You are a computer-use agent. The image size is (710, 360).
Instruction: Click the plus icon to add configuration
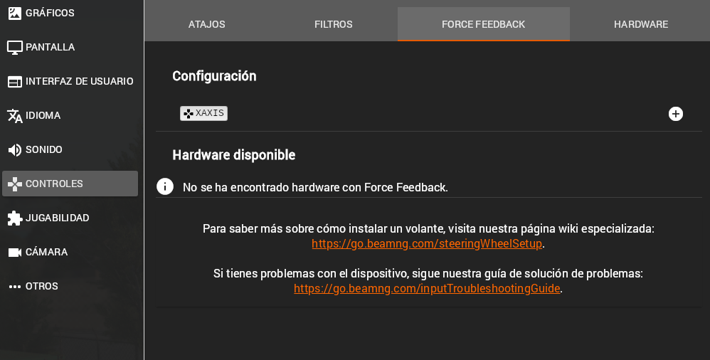pos(676,114)
